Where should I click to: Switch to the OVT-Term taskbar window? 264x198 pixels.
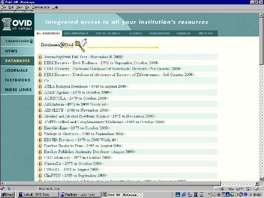(x=38, y=194)
